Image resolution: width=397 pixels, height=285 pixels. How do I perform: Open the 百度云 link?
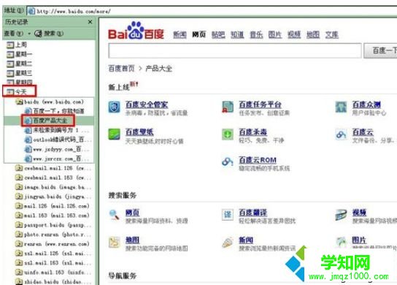tap(363, 132)
